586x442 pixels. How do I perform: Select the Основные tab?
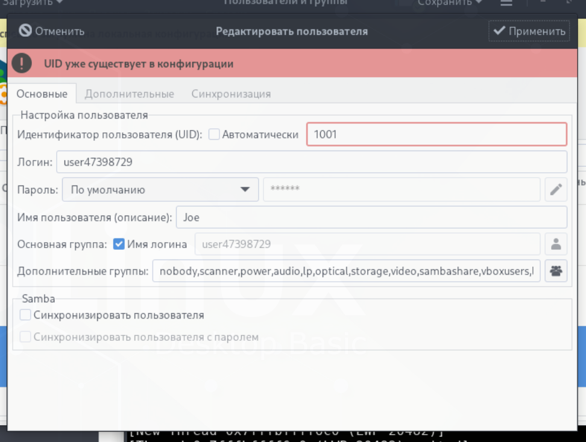42,94
